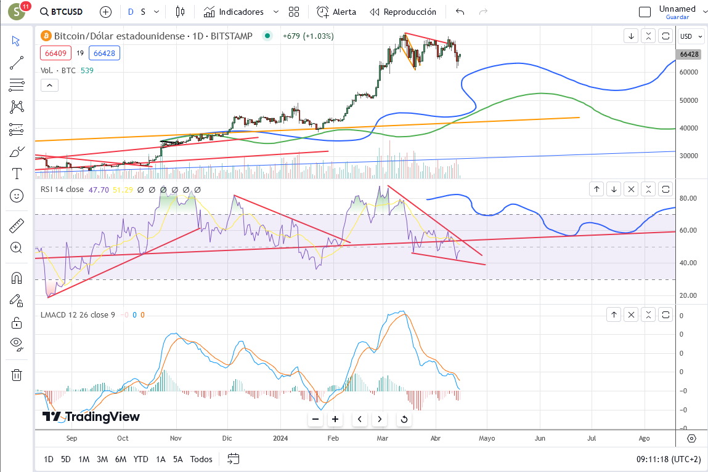Open the USD currency dropdown
Viewport: 708px width, 472px height.
691,36
